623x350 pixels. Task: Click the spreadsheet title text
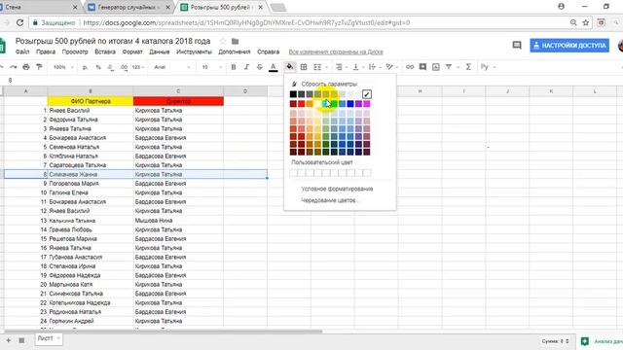[x=113, y=41]
